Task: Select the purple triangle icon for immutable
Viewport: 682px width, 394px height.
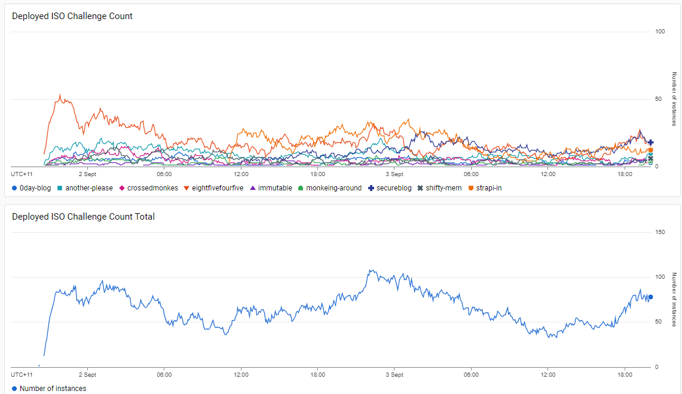Action: 253,188
